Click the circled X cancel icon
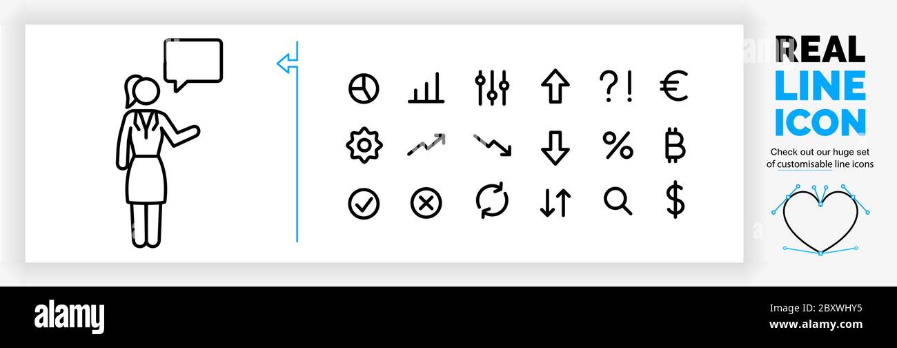Viewport: 897px width, 348px height. [x=426, y=204]
